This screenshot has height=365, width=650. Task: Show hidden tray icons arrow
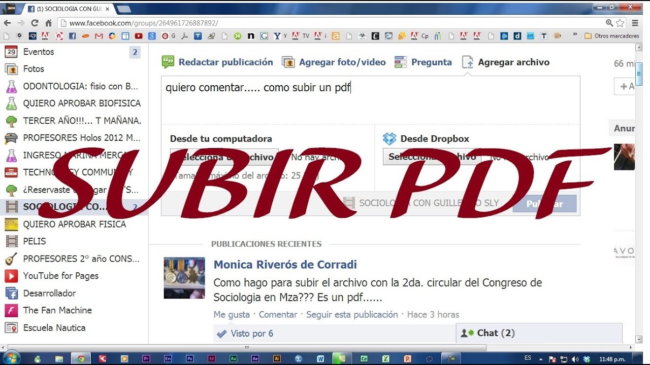[x=542, y=359]
